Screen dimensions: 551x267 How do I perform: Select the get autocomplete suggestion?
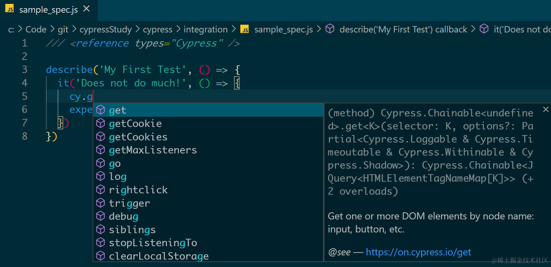coord(118,110)
